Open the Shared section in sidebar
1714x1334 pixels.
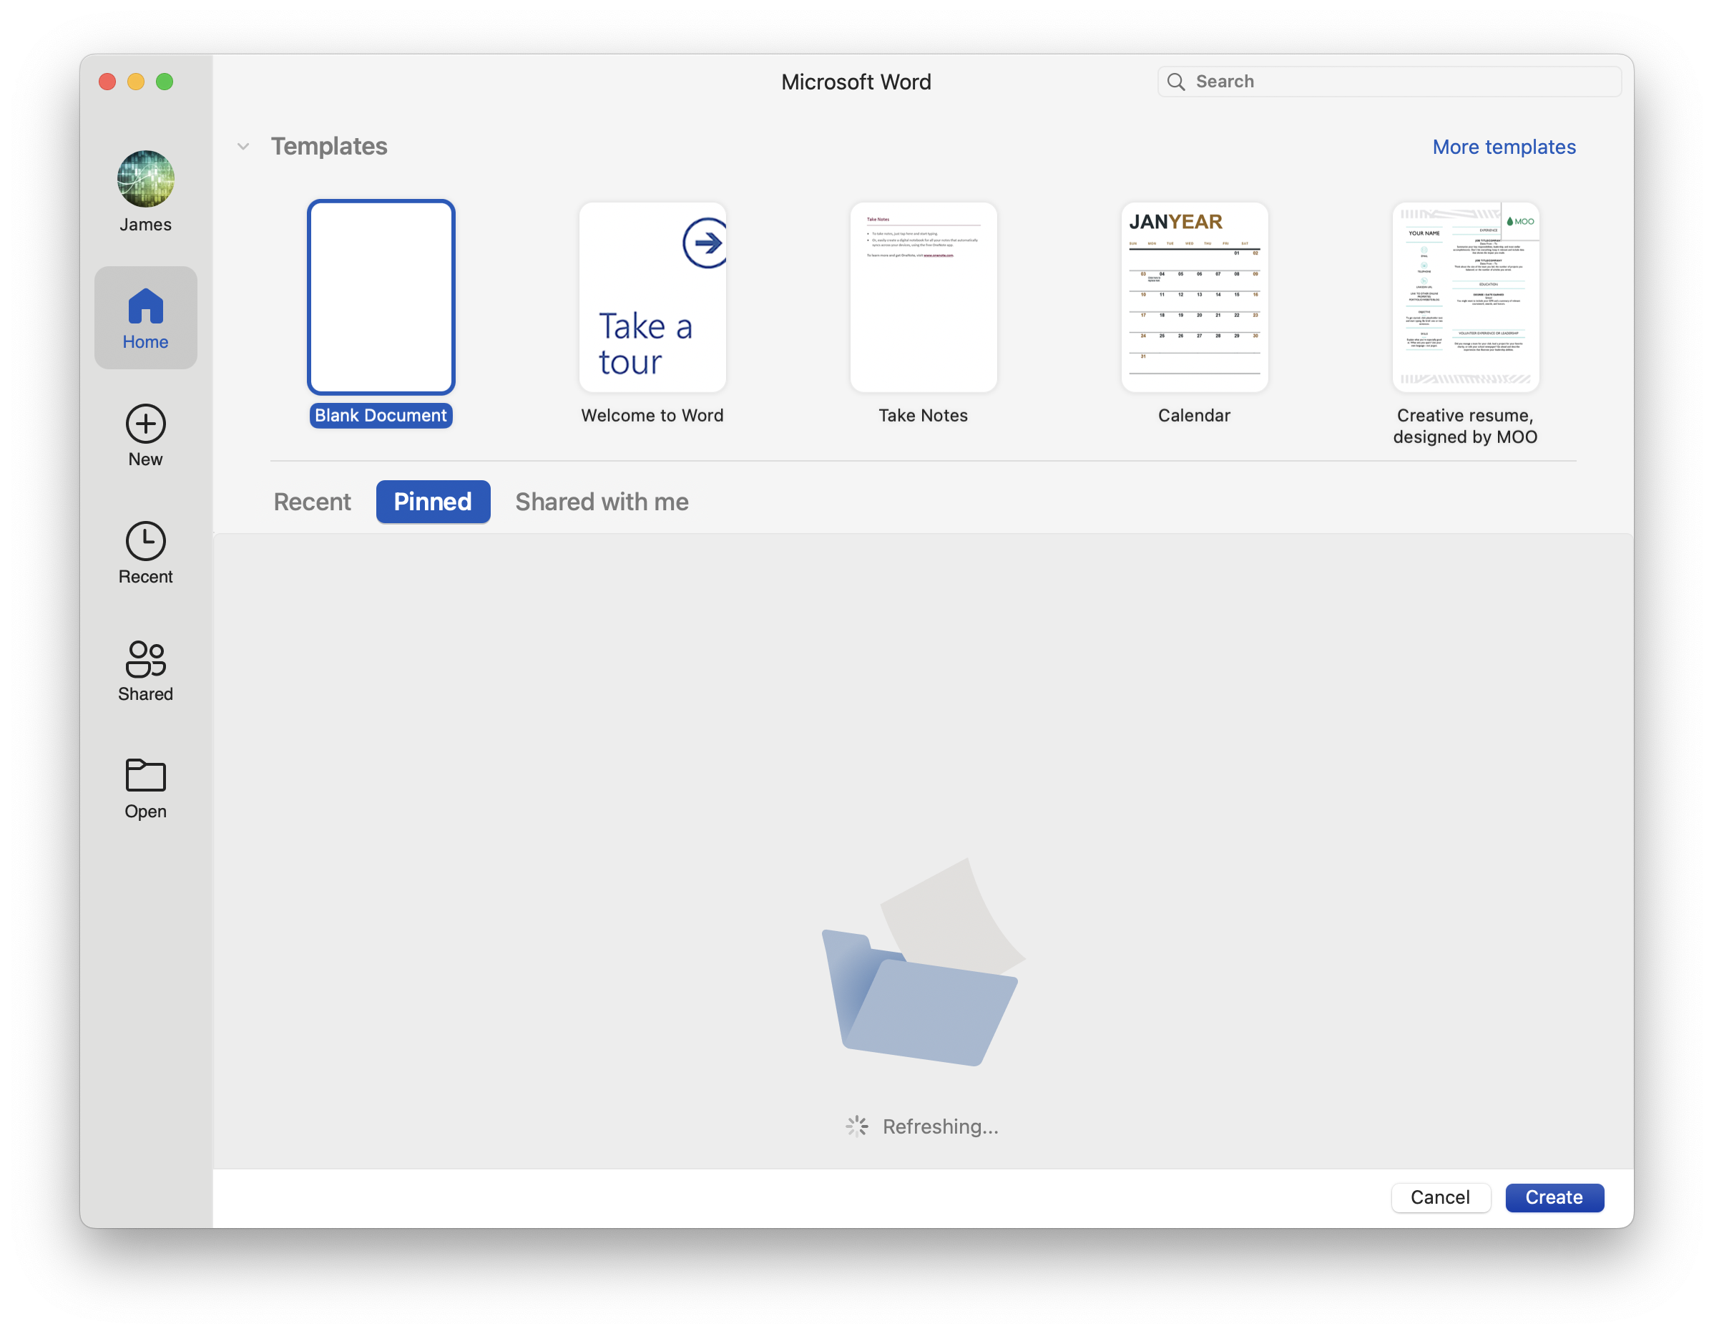(x=145, y=671)
